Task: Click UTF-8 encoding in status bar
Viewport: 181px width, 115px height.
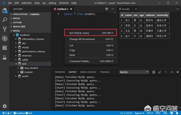Action: coord(150,113)
